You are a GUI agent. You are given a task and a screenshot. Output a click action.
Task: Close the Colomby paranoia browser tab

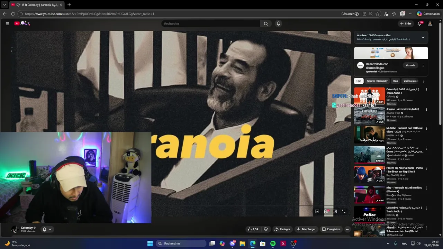61,5
